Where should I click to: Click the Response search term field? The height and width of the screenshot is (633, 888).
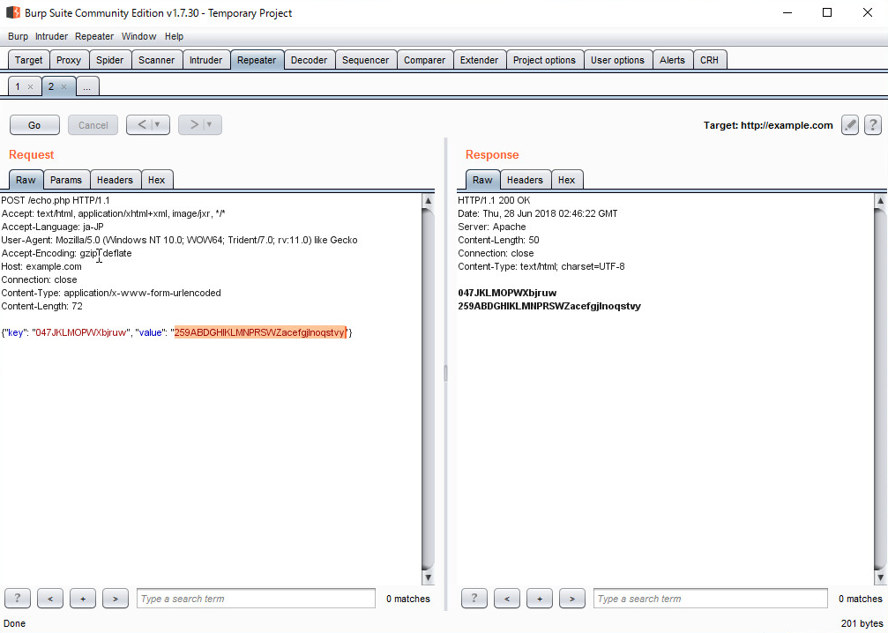coord(711,599)
